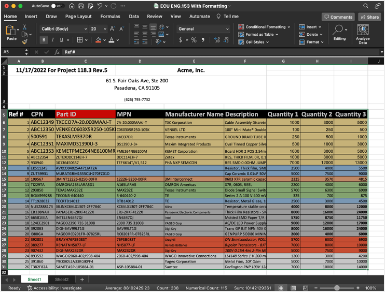Open the Data ribbon tab

pos(134,17)
